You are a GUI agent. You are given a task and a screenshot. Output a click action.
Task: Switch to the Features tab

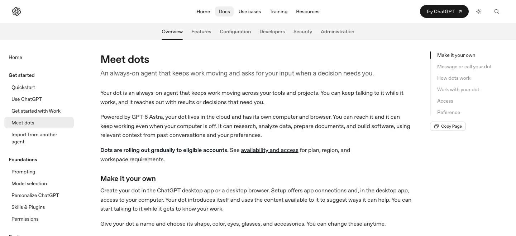[201, 31]
